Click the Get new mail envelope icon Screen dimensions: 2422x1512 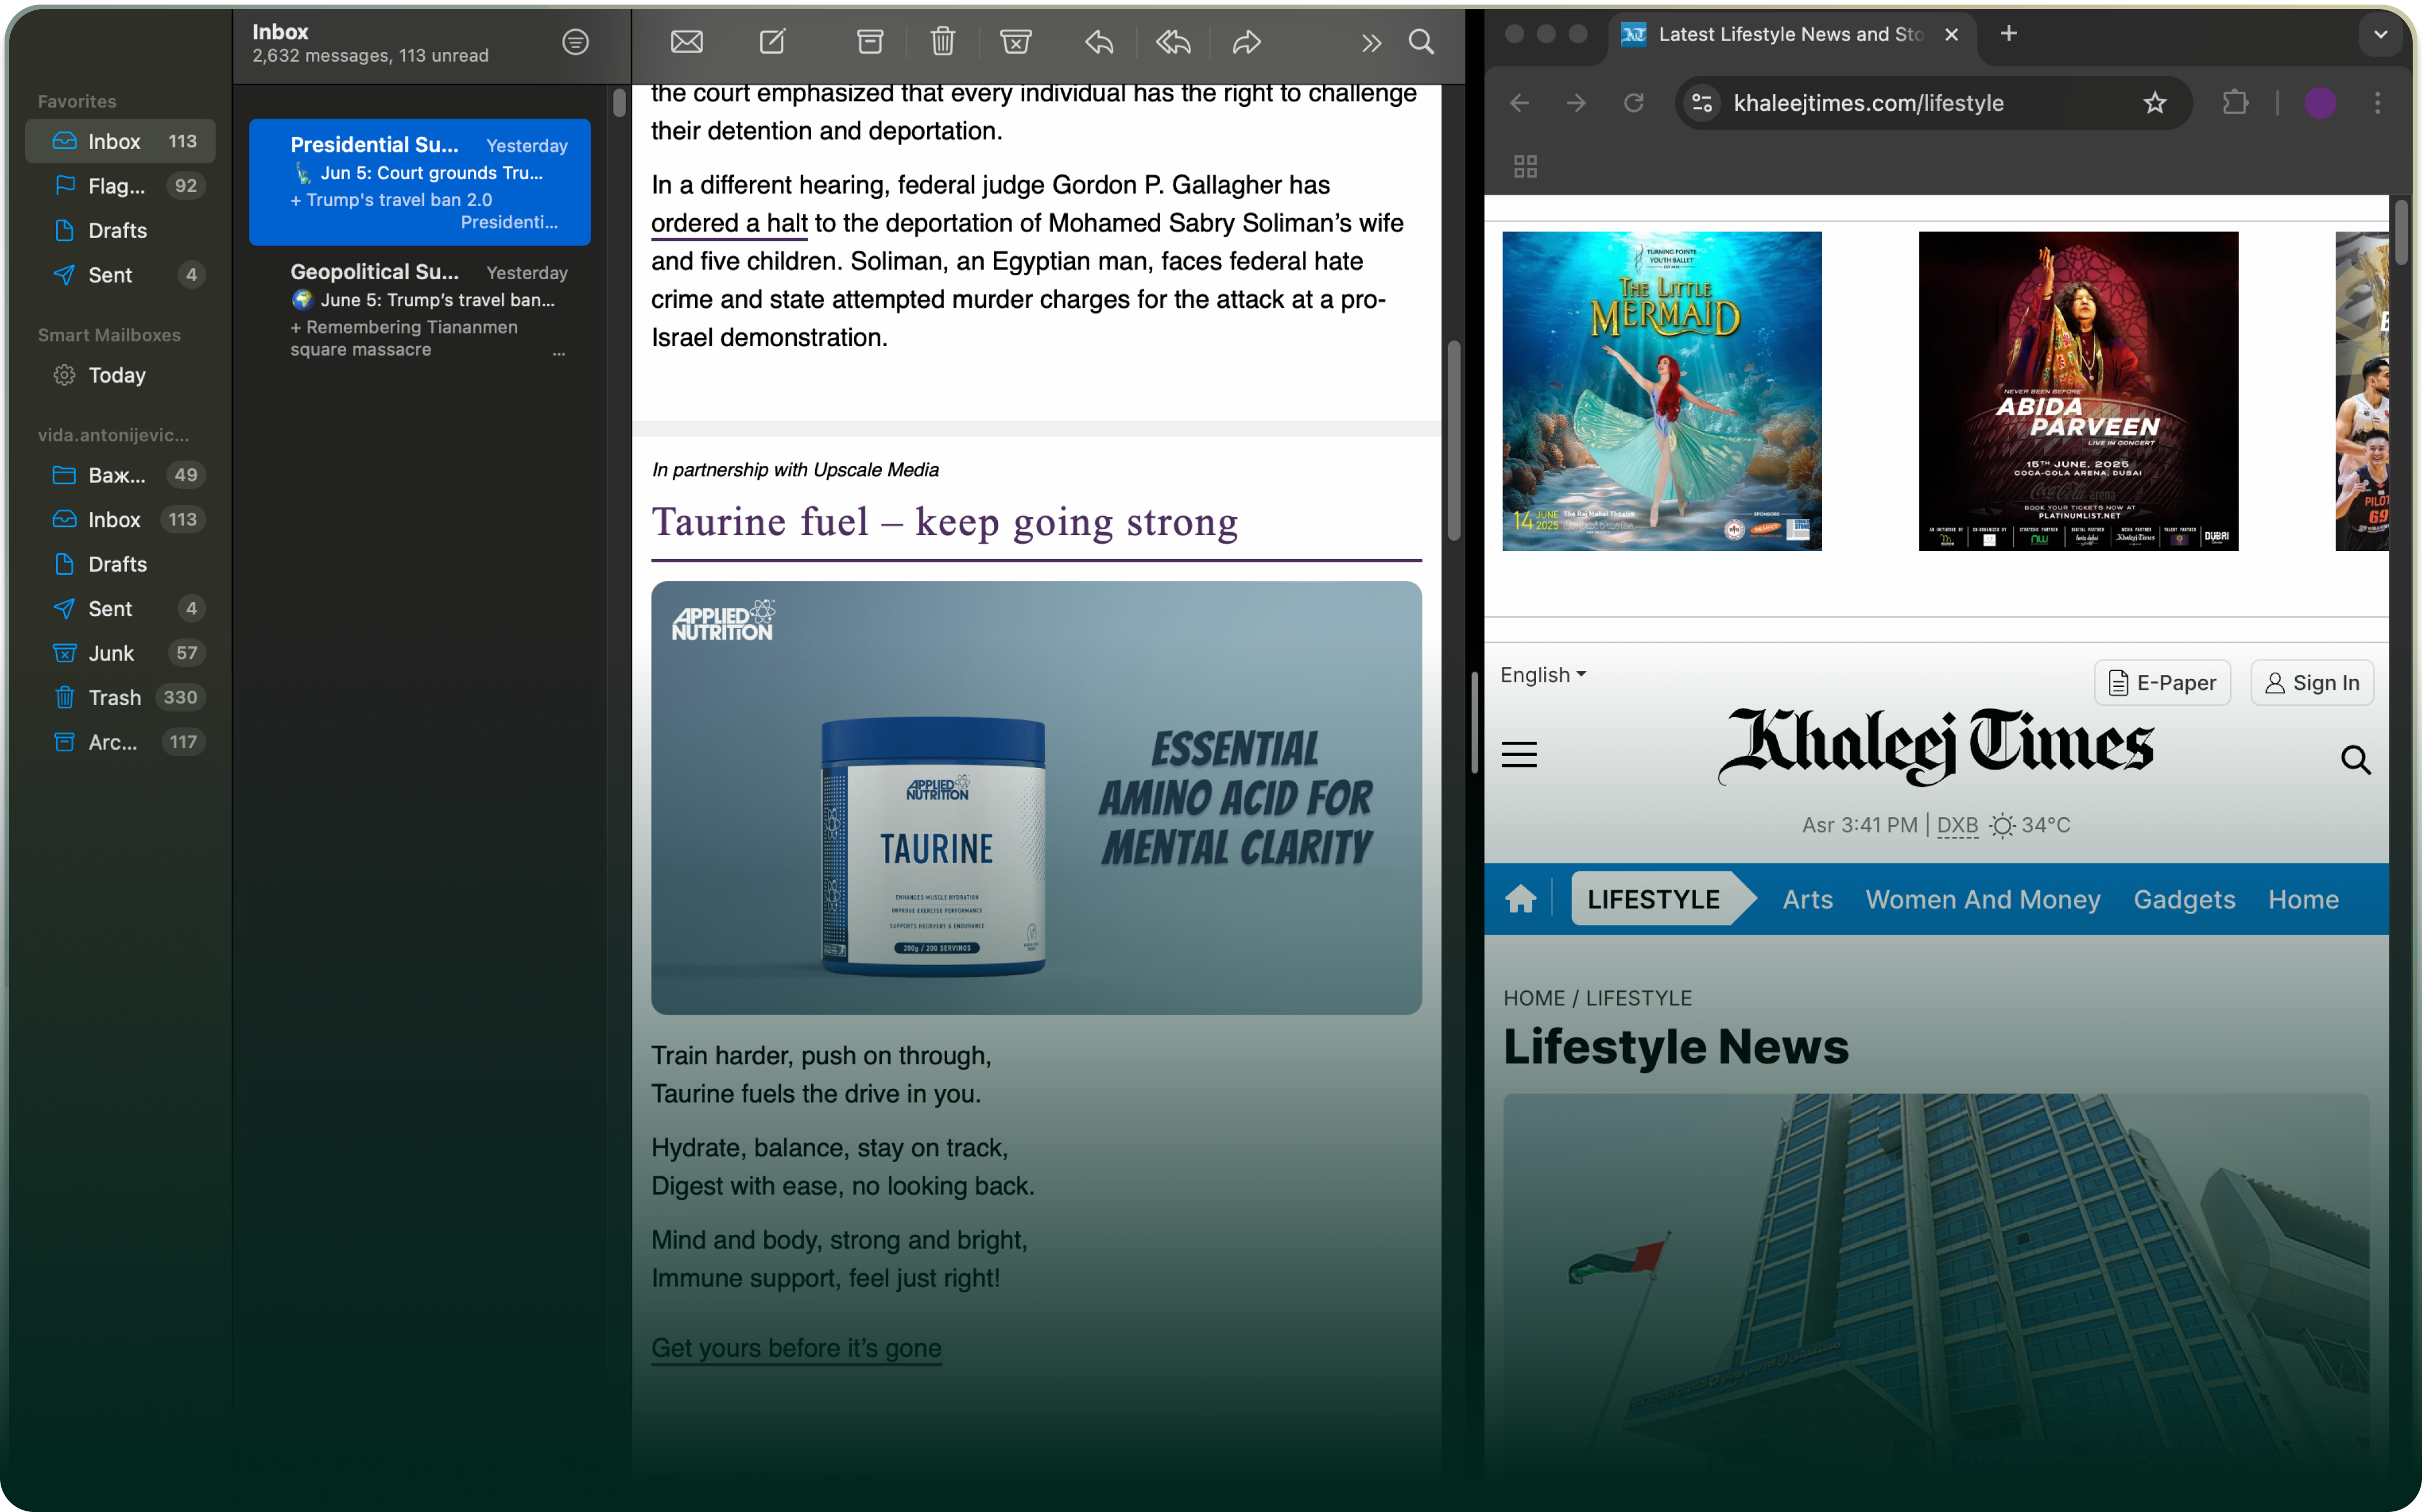coord(686,42)
